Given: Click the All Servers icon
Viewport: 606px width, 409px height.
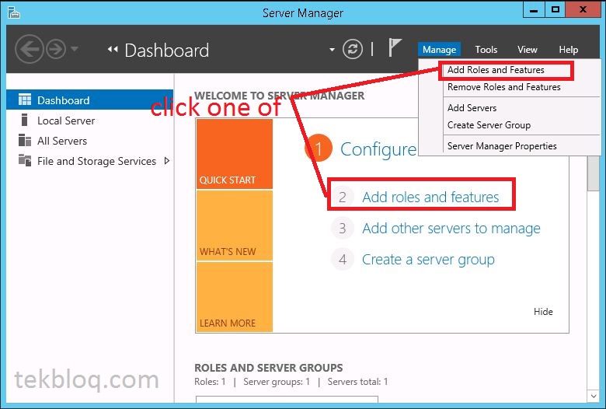Looking at the screenshot, I should tap(25, 140).
